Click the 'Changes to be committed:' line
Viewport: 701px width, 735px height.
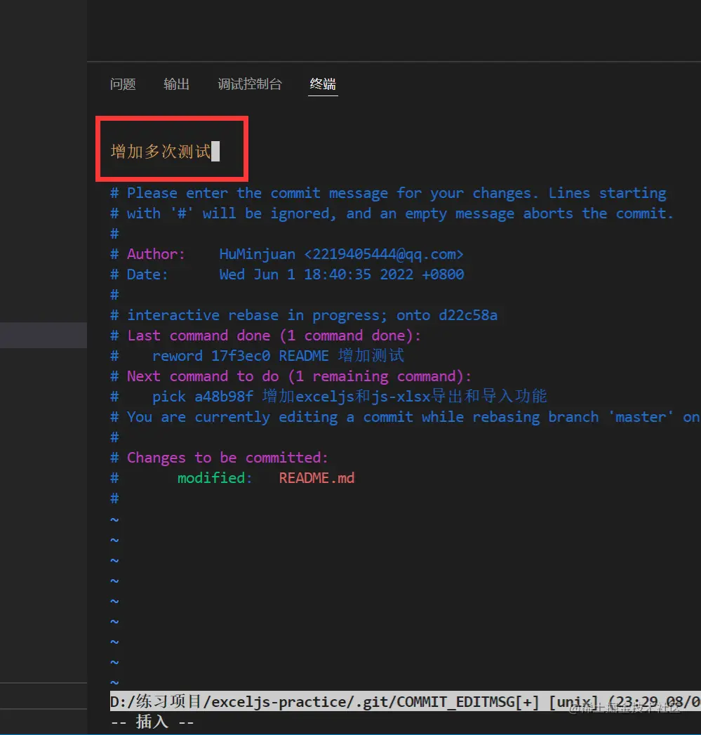point(220,458)
